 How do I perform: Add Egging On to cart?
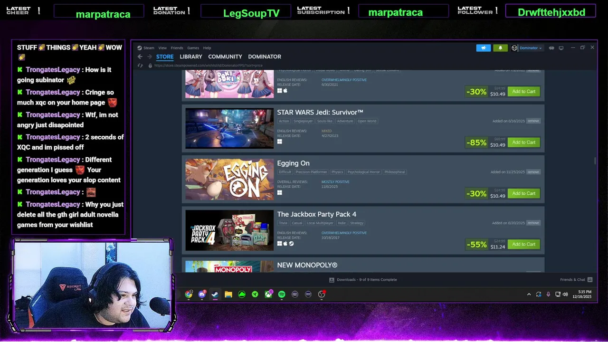[524, 193]
